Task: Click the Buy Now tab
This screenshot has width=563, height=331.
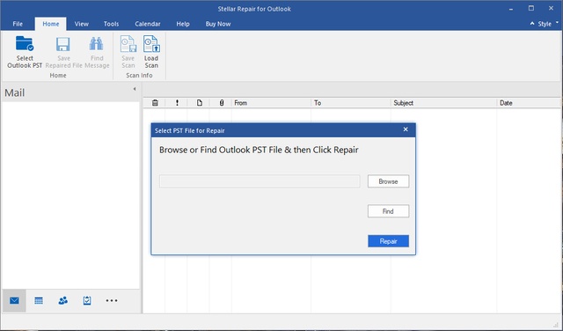Action: click(218, 24)
